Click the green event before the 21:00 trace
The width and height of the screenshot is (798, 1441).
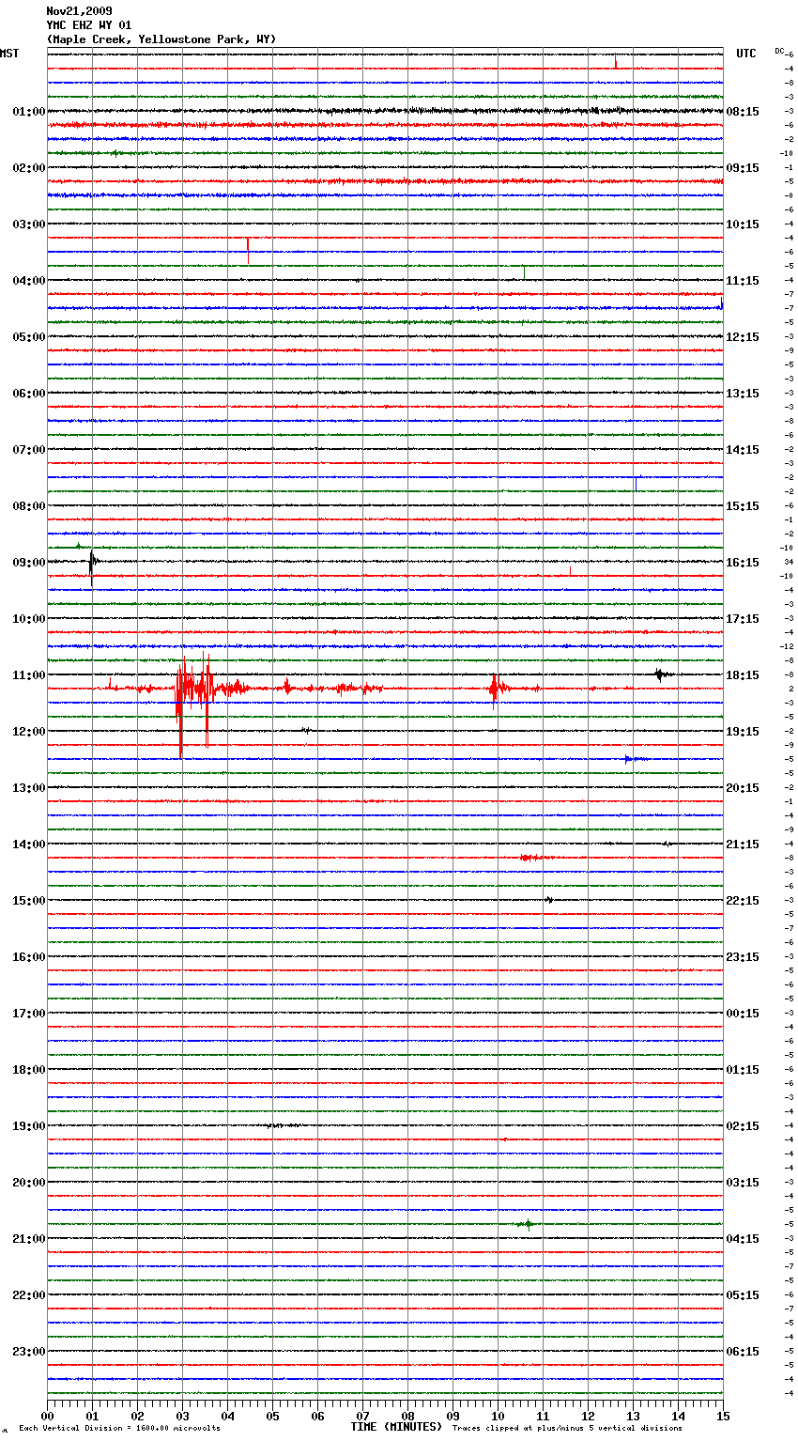527,1224
